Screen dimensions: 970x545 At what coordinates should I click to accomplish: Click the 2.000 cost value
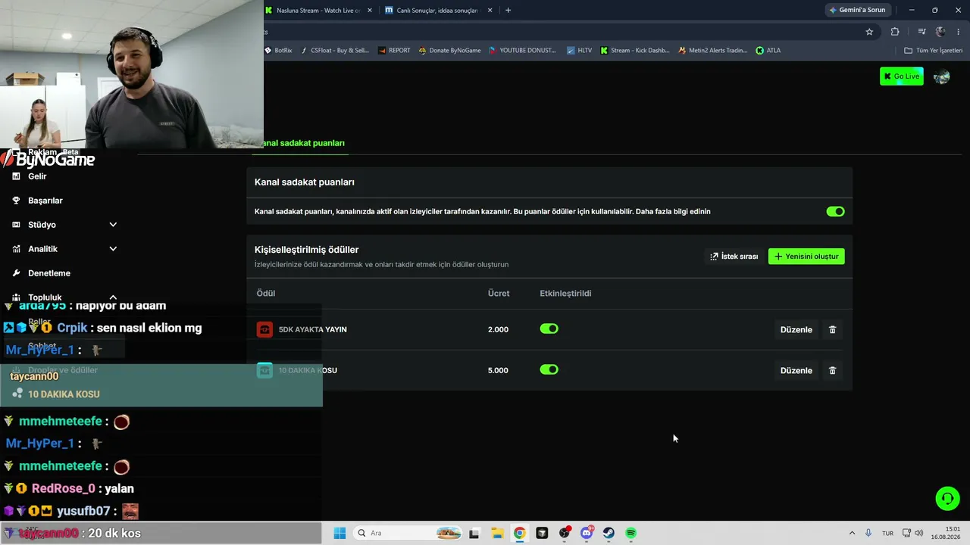pyautogui.click(x=498, y=329)
